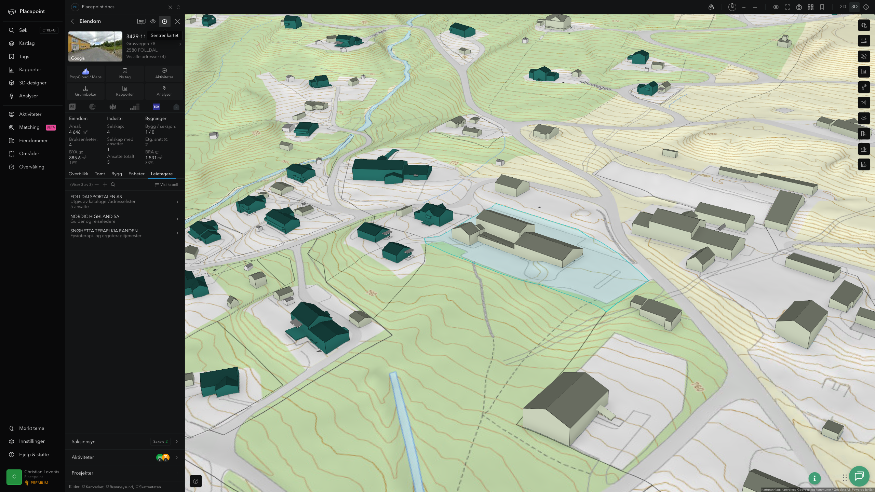The width and height of the screenshot is (875, 492).
Task: Enter fullscreen map mode
Action: (x=787, y=7)
